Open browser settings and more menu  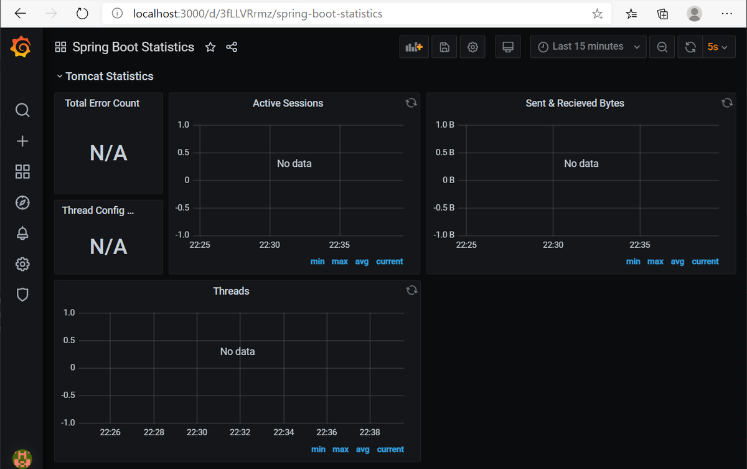[726, 13]
